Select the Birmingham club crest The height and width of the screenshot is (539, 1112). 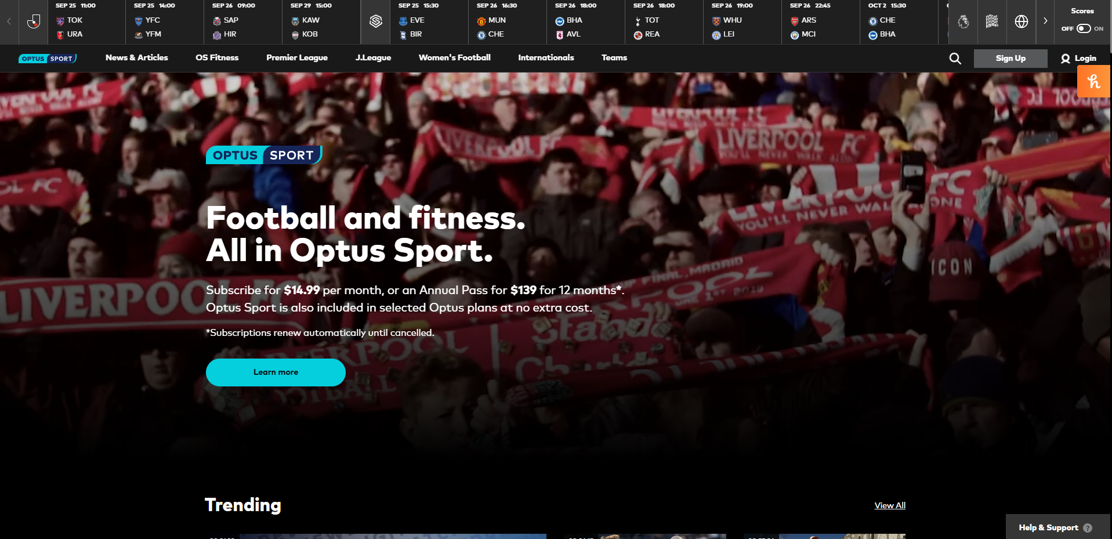click(403, 35)
